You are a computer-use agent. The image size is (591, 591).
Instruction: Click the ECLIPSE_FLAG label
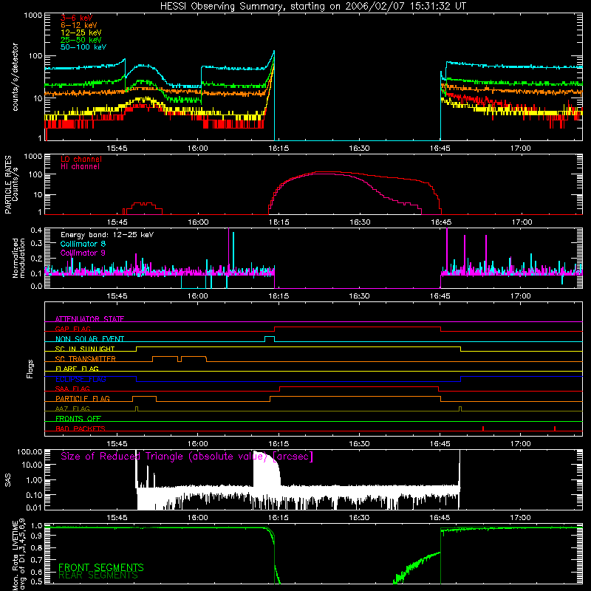tap(81, 379)
